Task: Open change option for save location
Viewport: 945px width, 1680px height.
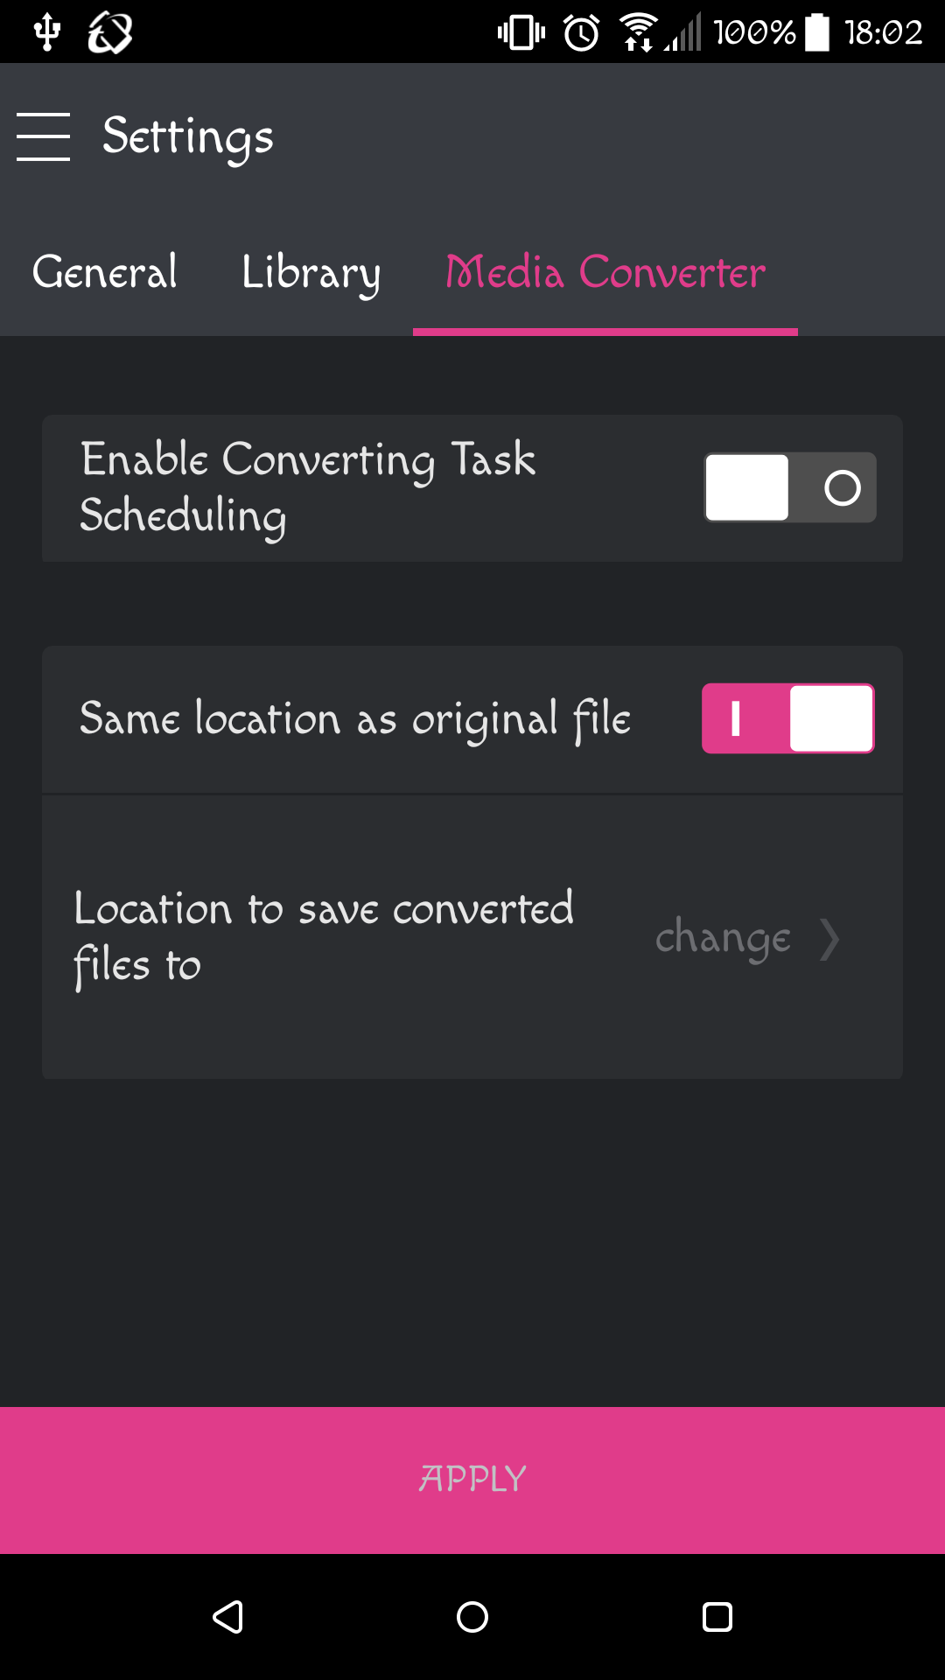Action: click(723, 939)
